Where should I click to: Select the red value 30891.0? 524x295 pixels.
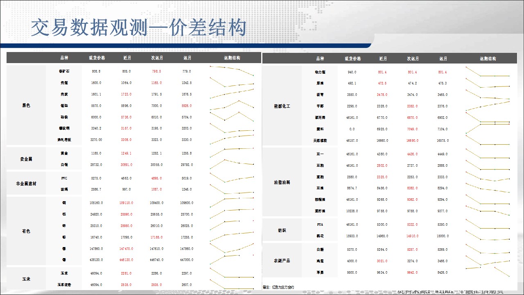click(126, 165)
